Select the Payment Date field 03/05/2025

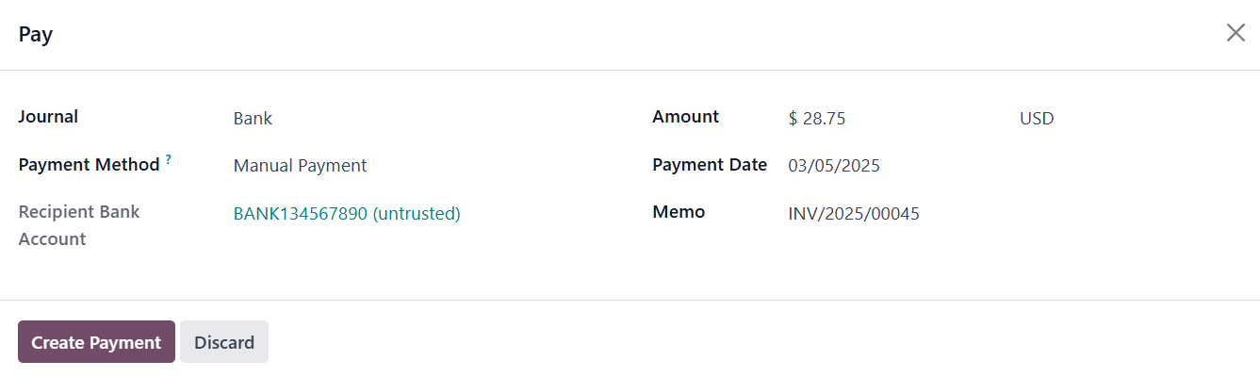[x=834, y=166]
